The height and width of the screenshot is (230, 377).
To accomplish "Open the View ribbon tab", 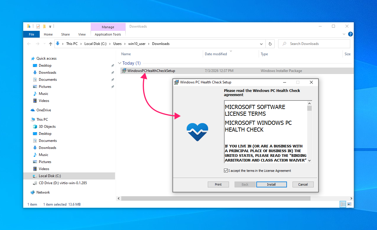I will click(x=82, y=34).
